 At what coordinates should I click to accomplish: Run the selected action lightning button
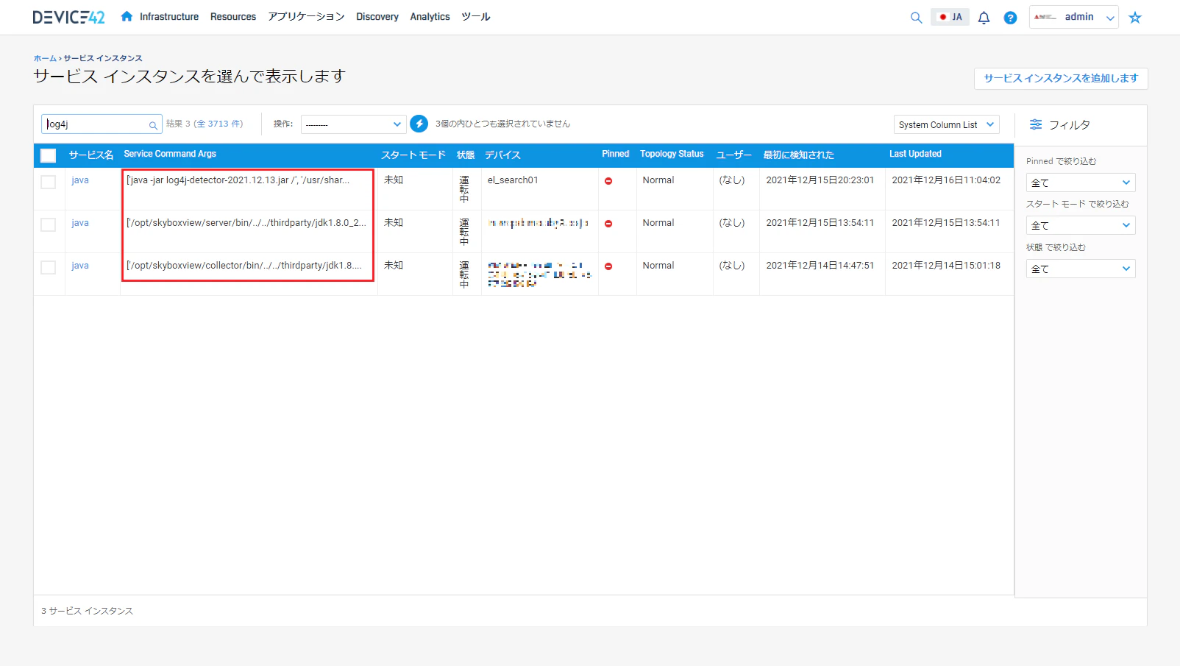[419, 124]
